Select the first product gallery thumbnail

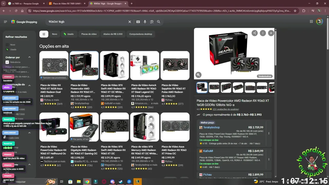tap(202, 87)
